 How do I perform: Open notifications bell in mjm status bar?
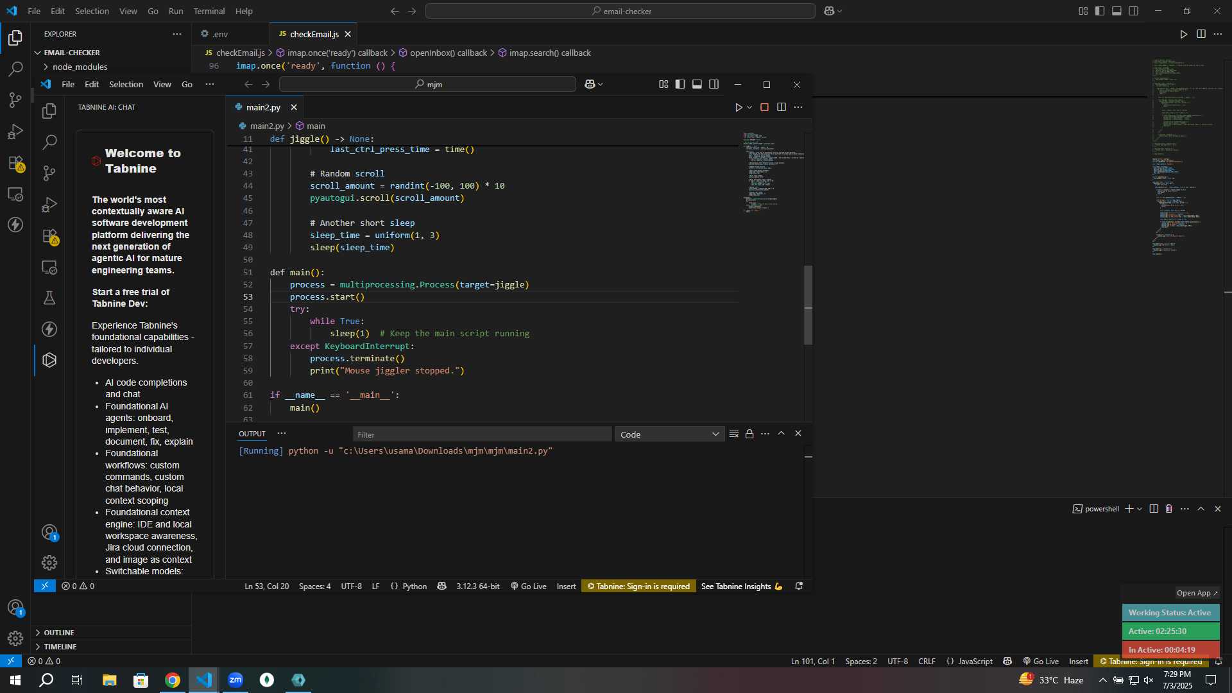coord(799,586)
